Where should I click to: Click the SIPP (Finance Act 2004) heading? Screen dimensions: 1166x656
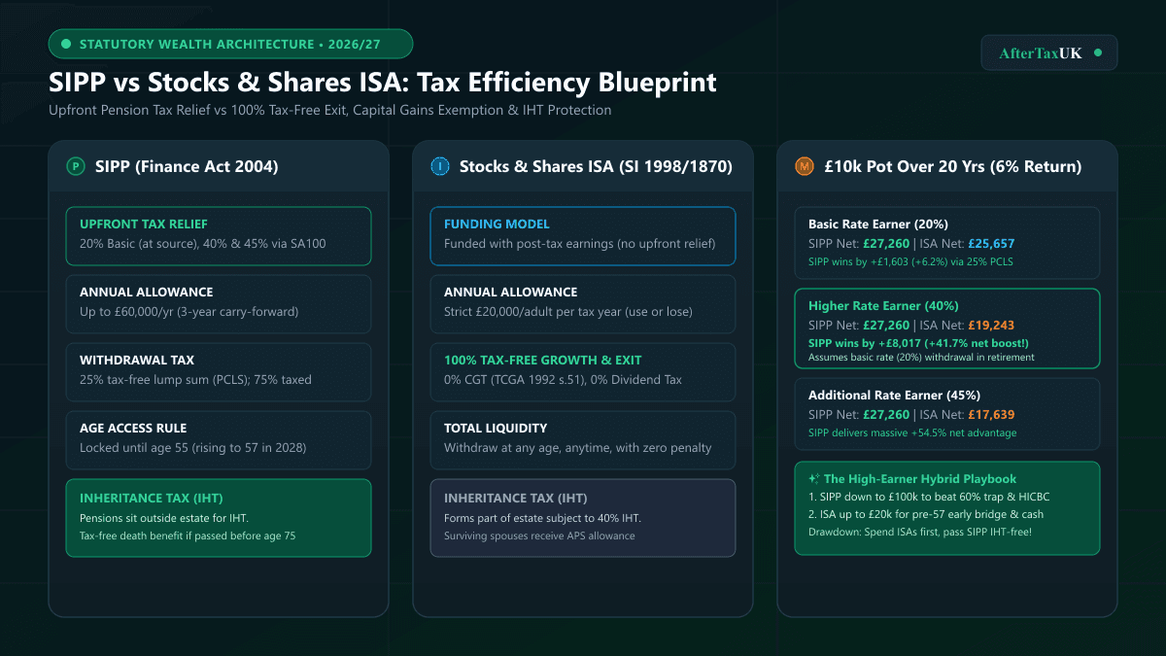(x=187, y=166)
